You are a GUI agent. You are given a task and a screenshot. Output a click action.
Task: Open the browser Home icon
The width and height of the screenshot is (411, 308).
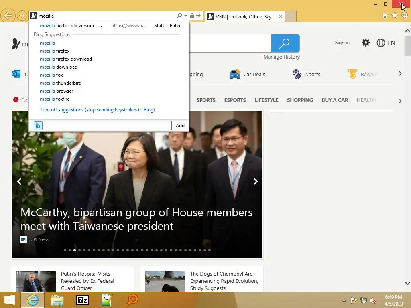[x=385, y=16]
